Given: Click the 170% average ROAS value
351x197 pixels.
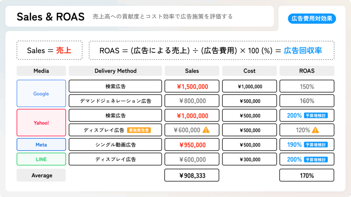Looking at the screenshot, I should point(307,175).
